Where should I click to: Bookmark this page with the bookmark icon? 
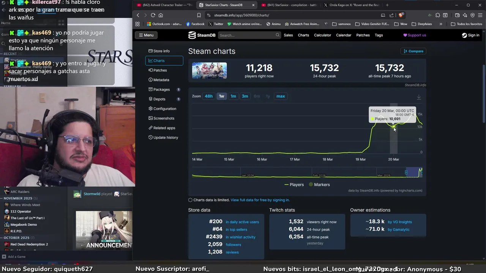click(199, 15)
